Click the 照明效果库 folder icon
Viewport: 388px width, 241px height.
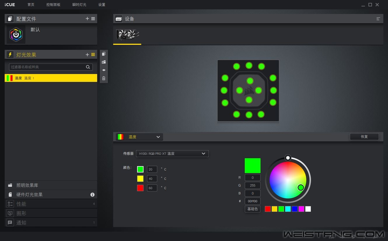pos(10,185)
